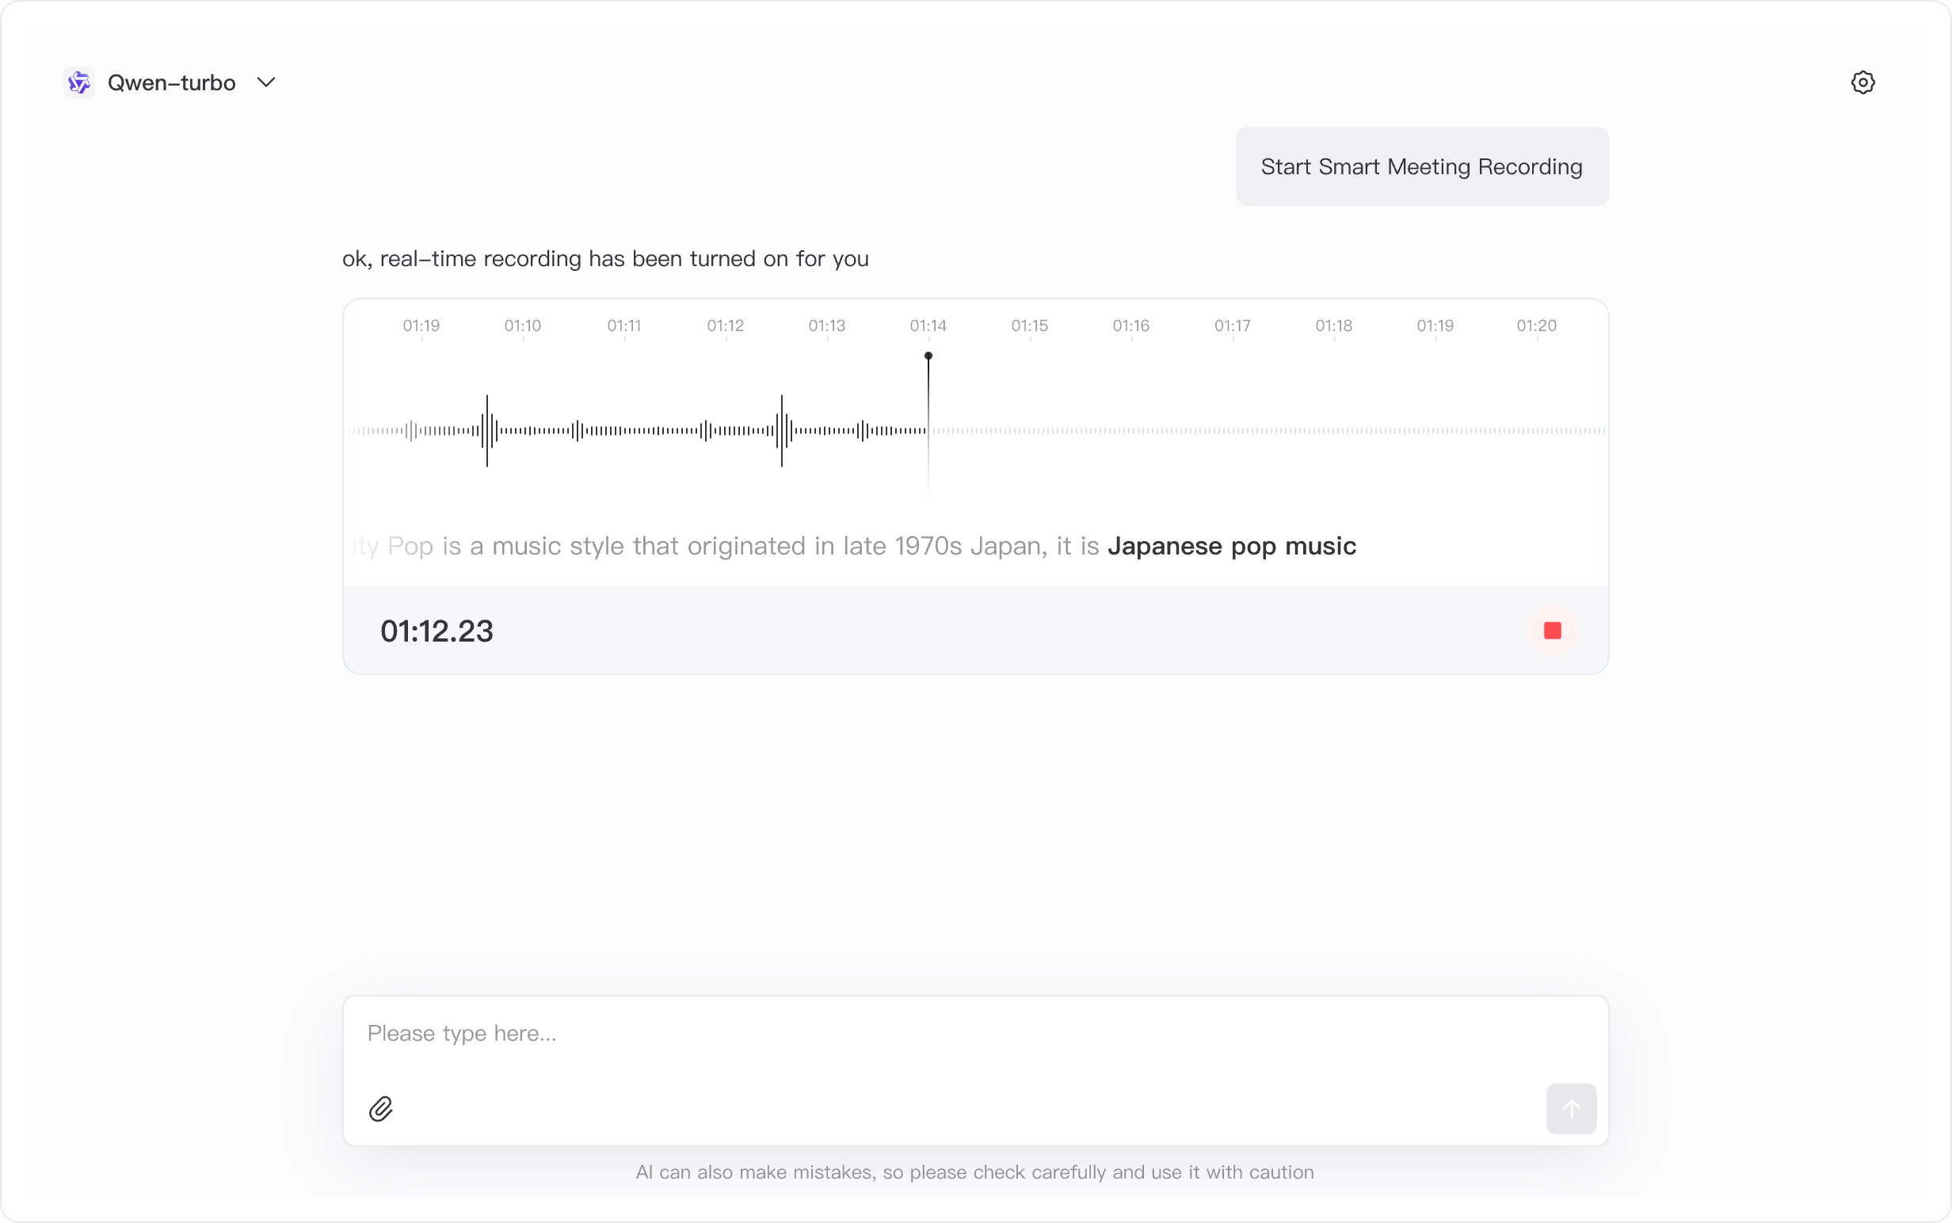Click the 01:12.23 elapsed time display
The height and width of the screenshot is (1223, 1952).
[x=437, y=631]
